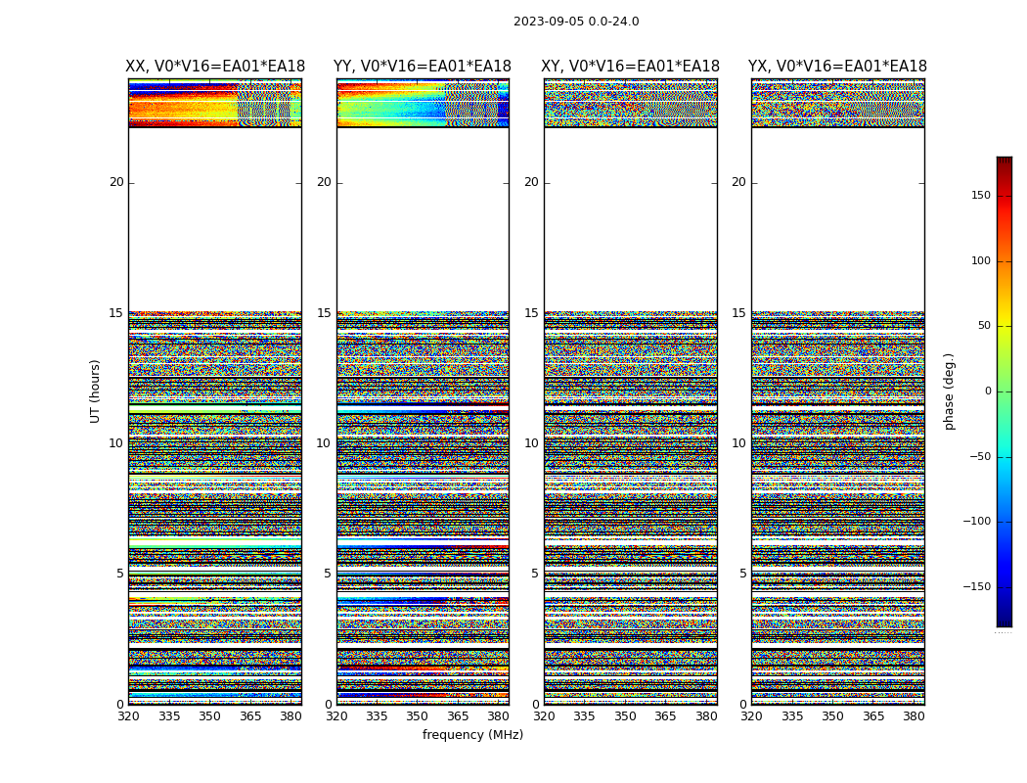Click the 100 tick label on colorbar
Viewport: 1027px width, 783px height.
point(981,260)
